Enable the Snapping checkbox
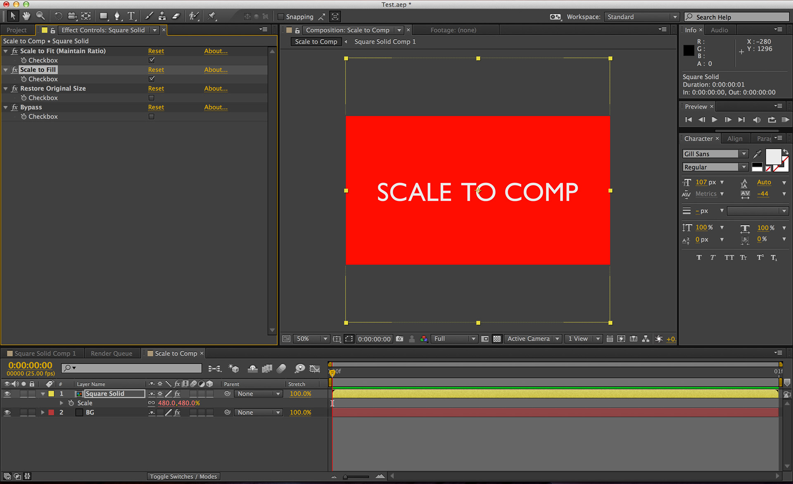Screen dimensions: 793x484 pyautogui.click(x=281, y=17)
